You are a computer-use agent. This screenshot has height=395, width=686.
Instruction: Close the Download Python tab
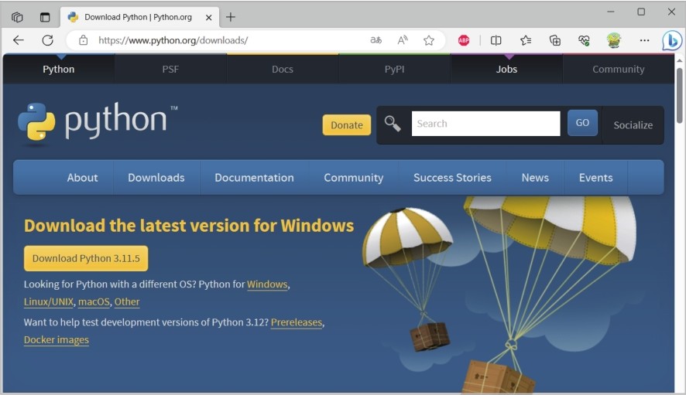click(209, 18)
